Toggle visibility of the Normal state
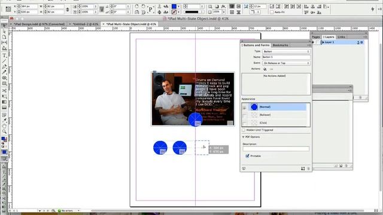The height and width of the screenshot is (215, 383). pyautogui.click(x=245, y=107)
